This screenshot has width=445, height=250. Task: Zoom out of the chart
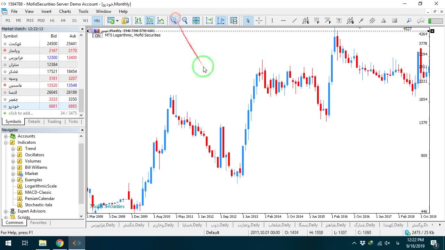[185, 20]
